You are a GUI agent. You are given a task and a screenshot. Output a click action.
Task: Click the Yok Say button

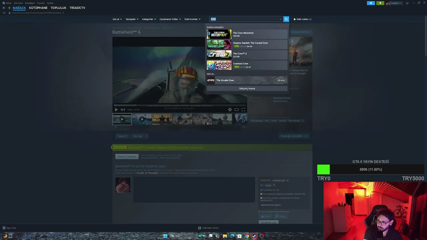pos(137,136)
